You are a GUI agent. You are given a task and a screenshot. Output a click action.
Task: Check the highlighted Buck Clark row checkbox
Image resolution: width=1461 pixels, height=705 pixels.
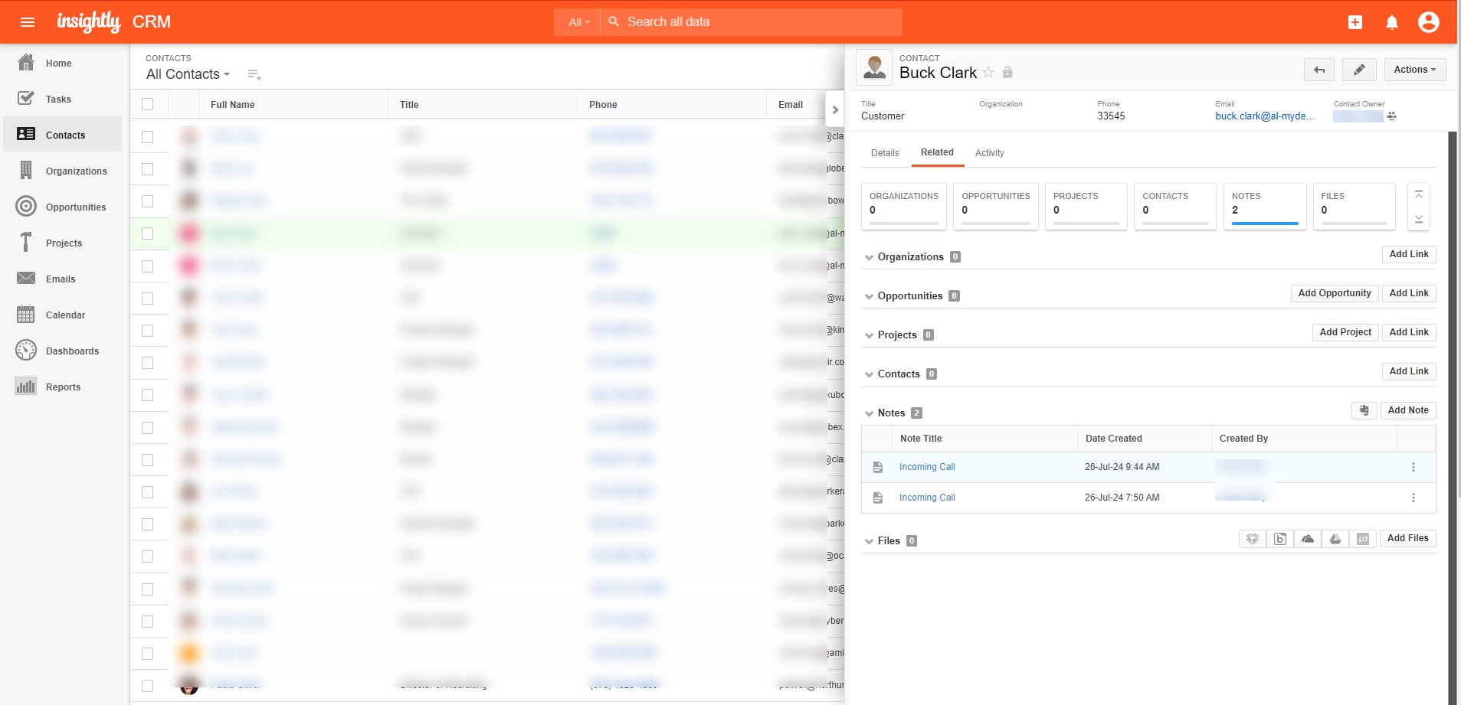pos(148,233)
